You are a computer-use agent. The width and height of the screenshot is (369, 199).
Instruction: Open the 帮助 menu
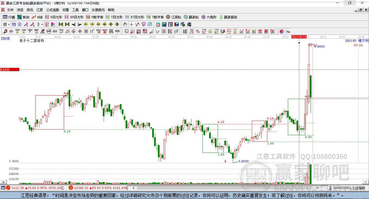tap(111, 10)
